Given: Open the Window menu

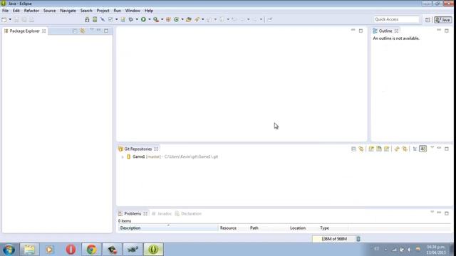Looking at the screenshot, I should click(133, 11).
